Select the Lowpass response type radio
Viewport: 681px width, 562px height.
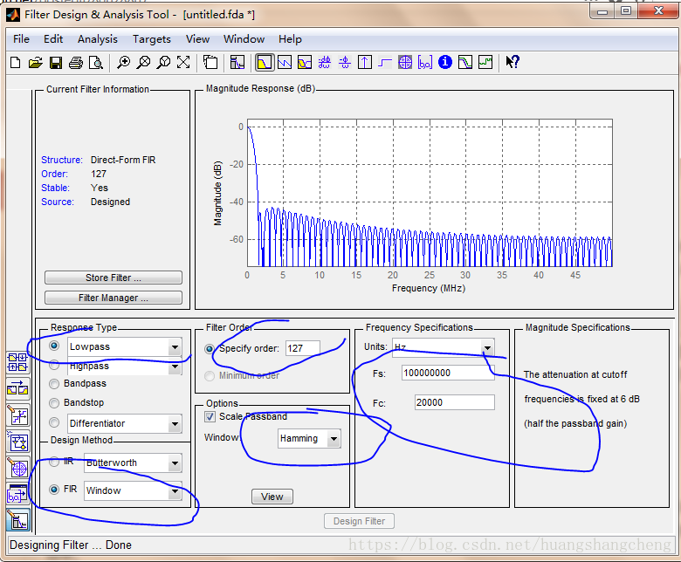tap(54, 346)
